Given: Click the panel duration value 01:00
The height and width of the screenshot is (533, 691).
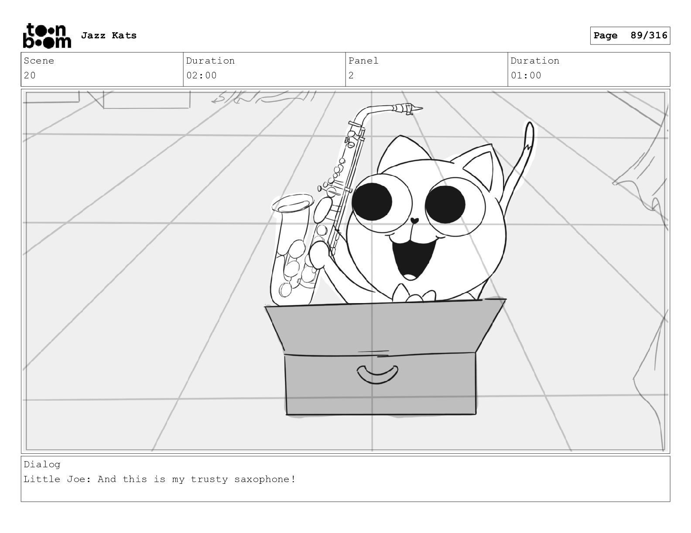Looking at the screenshot, I should coord(526,75).
